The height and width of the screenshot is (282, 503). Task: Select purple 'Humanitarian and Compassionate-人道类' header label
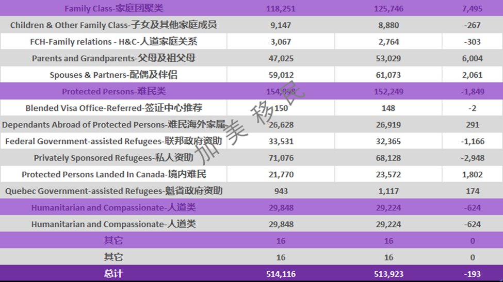point(113,208)
